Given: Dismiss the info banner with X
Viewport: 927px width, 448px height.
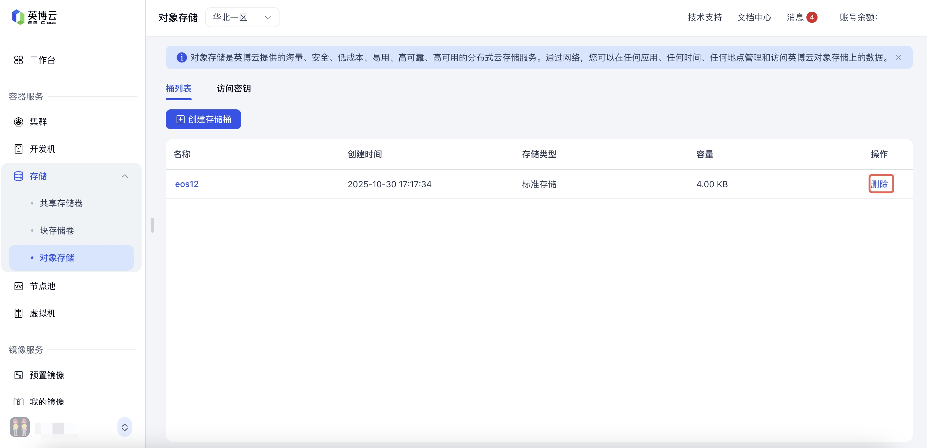Looking at the screenshot, I should tap(898, 57).
